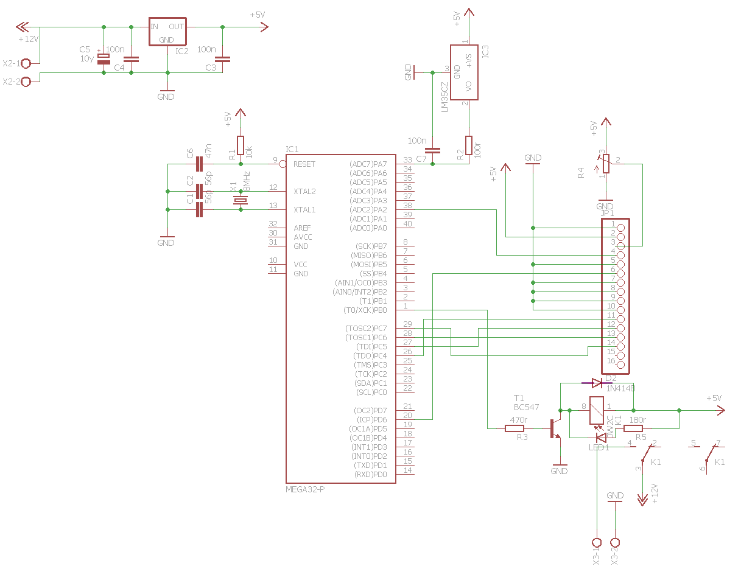Select K1 relay contact with pins 5-6-7
Image resolution: width=741 pixels, height=569 pixels.
708,453
